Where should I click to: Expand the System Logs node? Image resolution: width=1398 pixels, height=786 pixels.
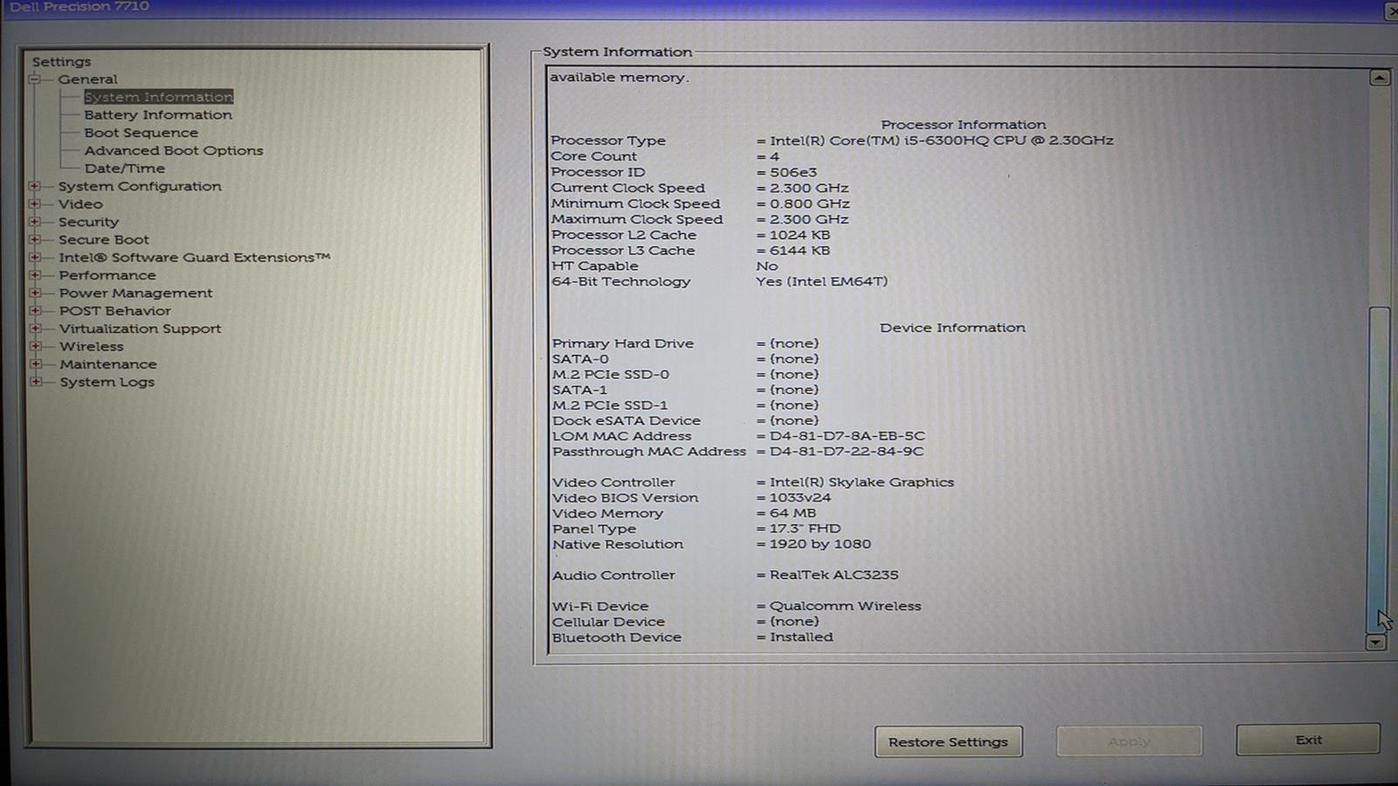click(x=35, y=382)
